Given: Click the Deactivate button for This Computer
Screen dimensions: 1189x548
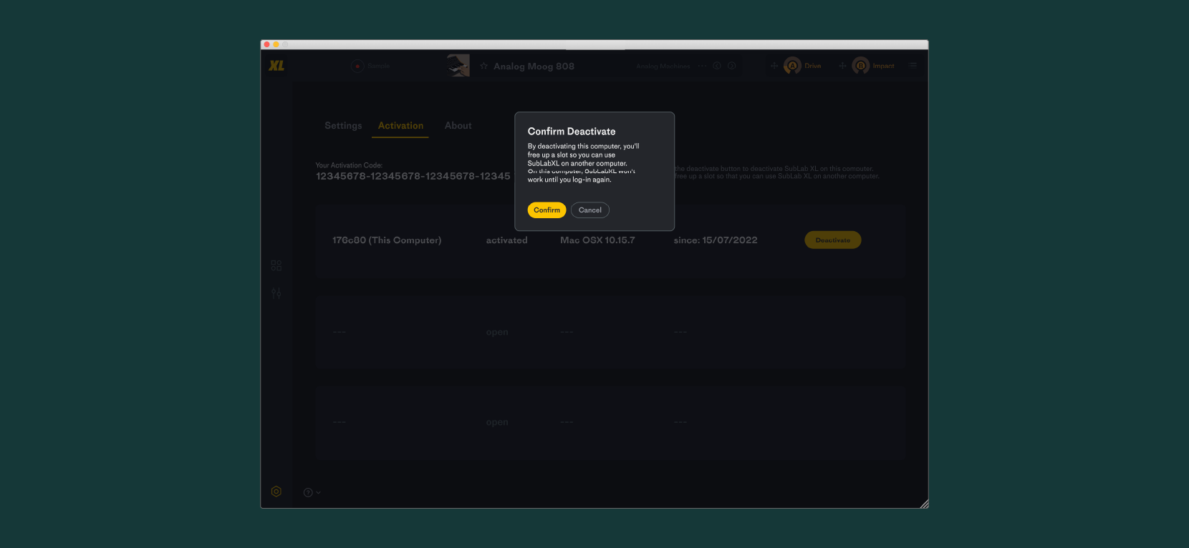Looking at the screenshot, I should [833, 240].
